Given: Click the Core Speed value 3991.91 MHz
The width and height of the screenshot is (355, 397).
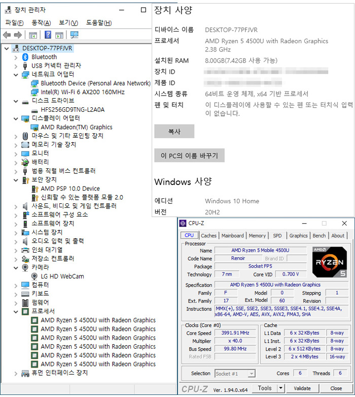Looking at the screenshot, I should (x=235, y=332).
